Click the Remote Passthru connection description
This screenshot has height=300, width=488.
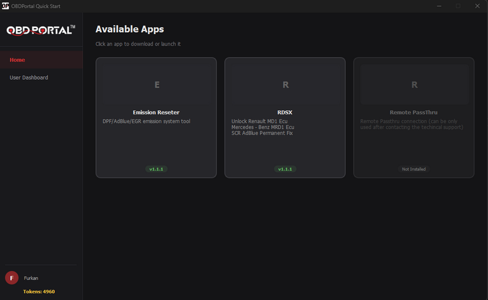pos(412,124)
